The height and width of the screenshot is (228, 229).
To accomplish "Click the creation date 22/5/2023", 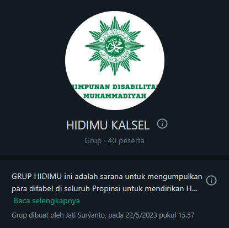I will coord(141,215).
